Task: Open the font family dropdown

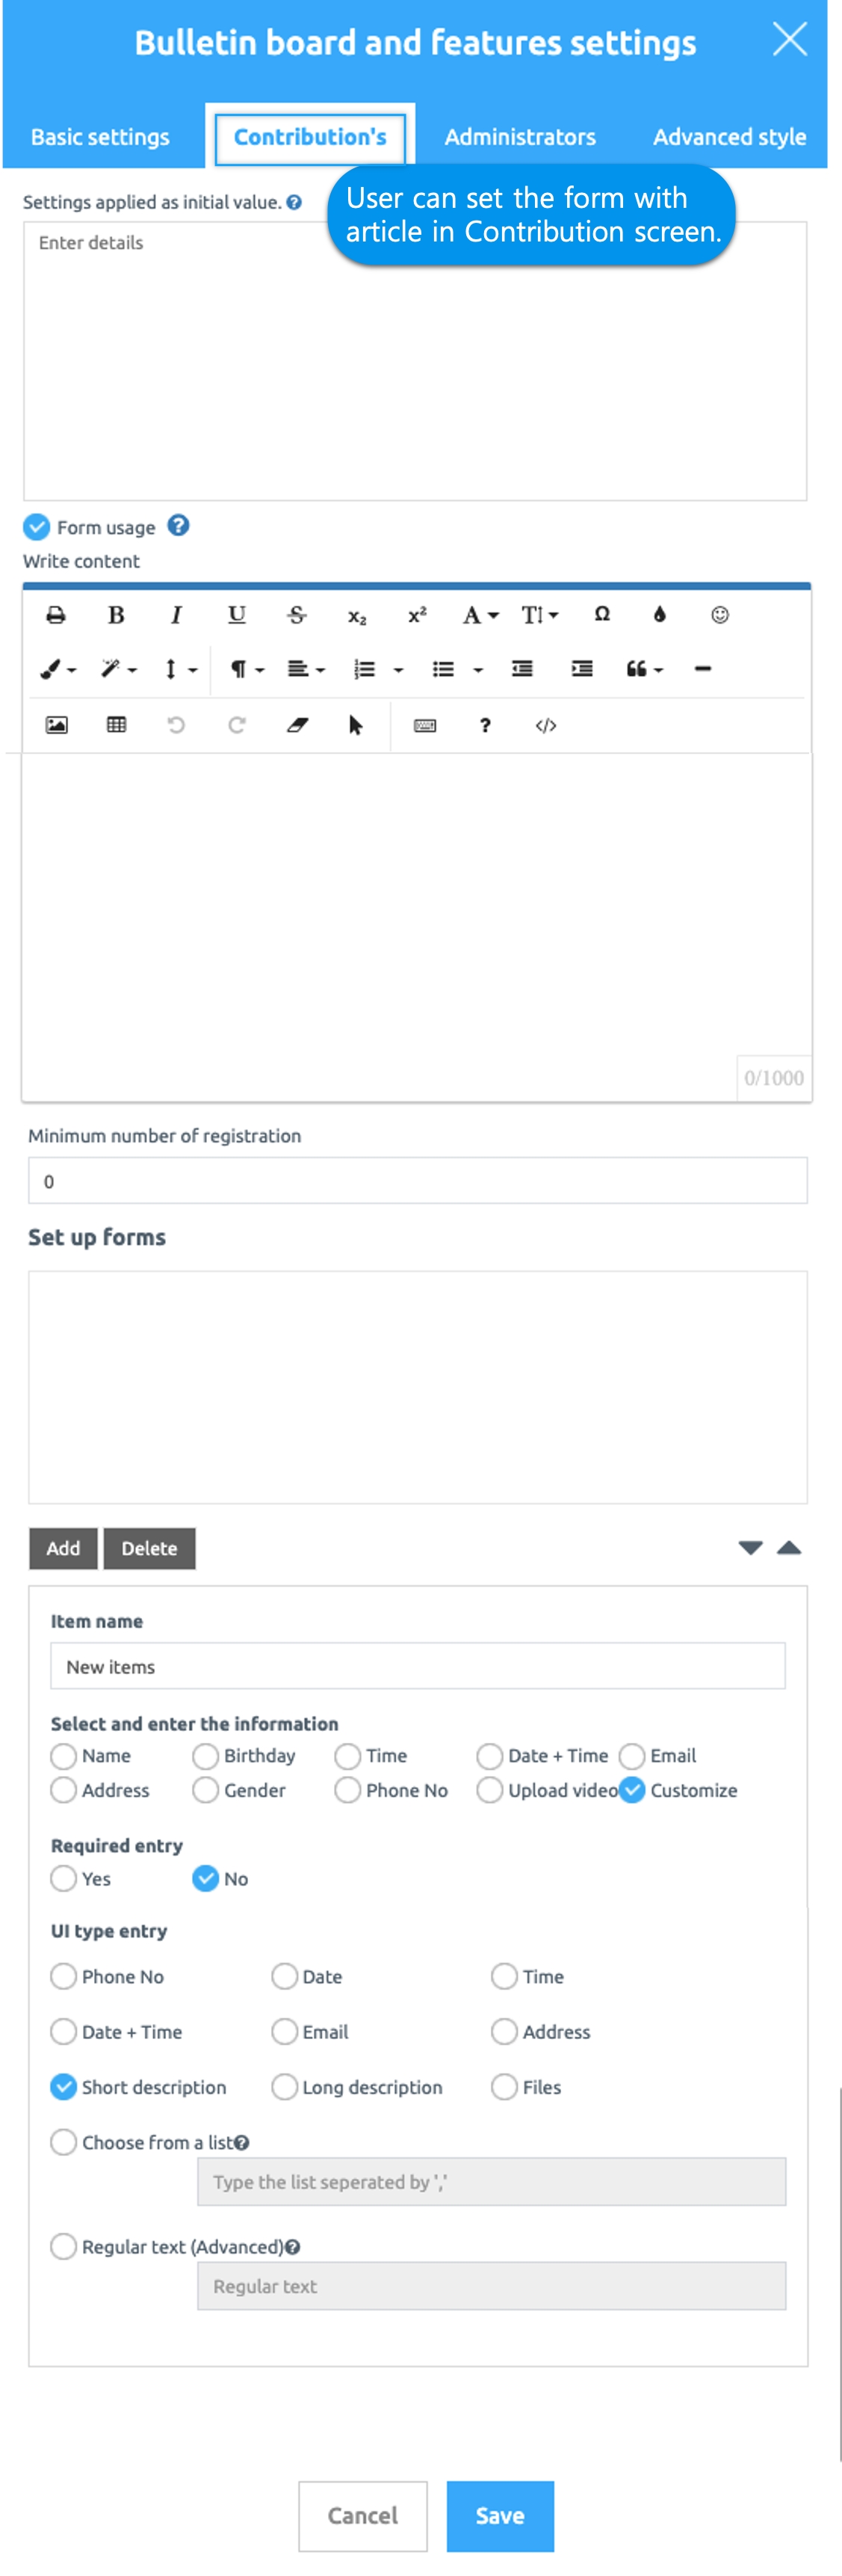Action: pyautogui.click(x=480, y=615)
